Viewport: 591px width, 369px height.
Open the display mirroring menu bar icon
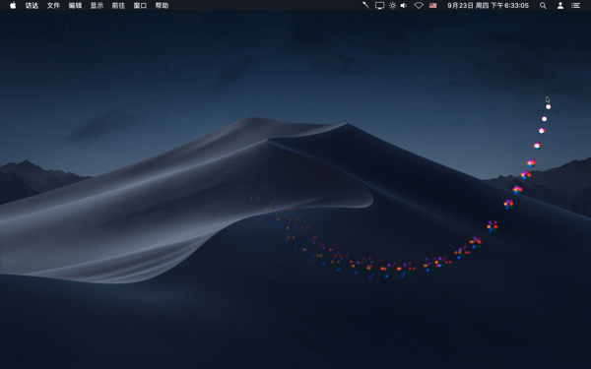(x=379, y=5)
